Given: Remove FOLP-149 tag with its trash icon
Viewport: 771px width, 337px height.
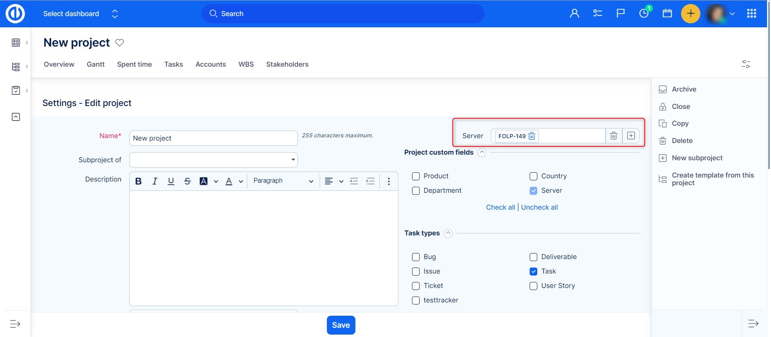Looking at the screenshot, I should pos(532,136).
